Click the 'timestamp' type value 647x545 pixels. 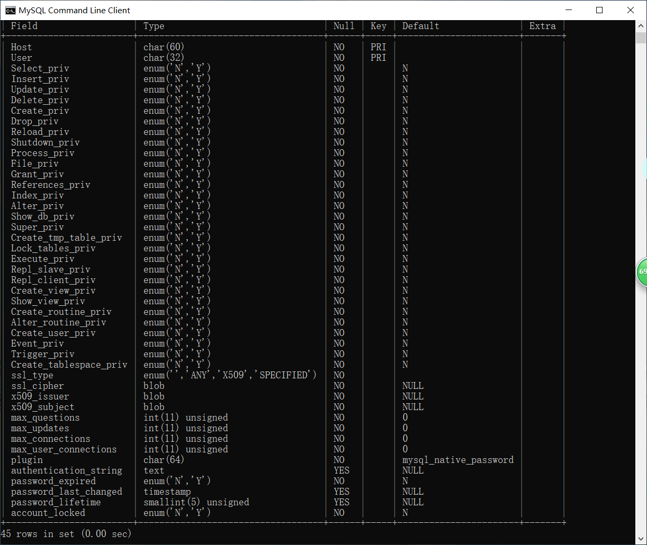[x=167, y=492]
